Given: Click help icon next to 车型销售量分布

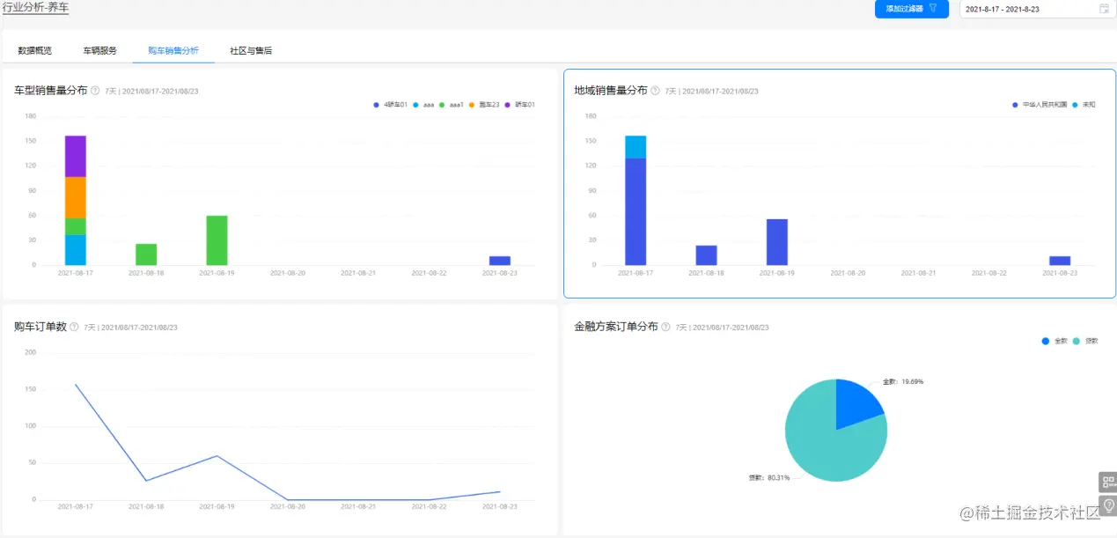Looking at the screenshot, I should click(x=95, y=91).
